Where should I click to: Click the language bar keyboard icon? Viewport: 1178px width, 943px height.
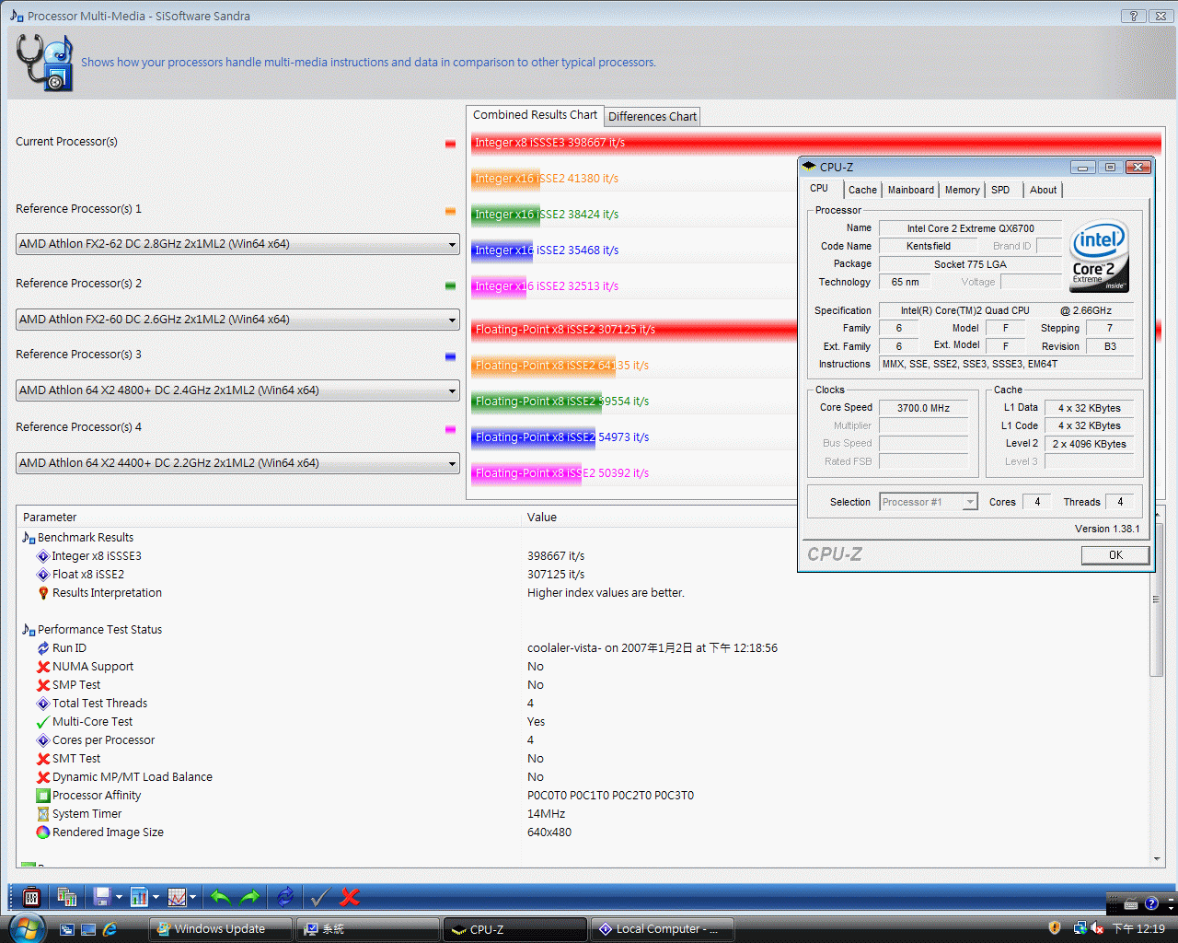pos(1131,904)
